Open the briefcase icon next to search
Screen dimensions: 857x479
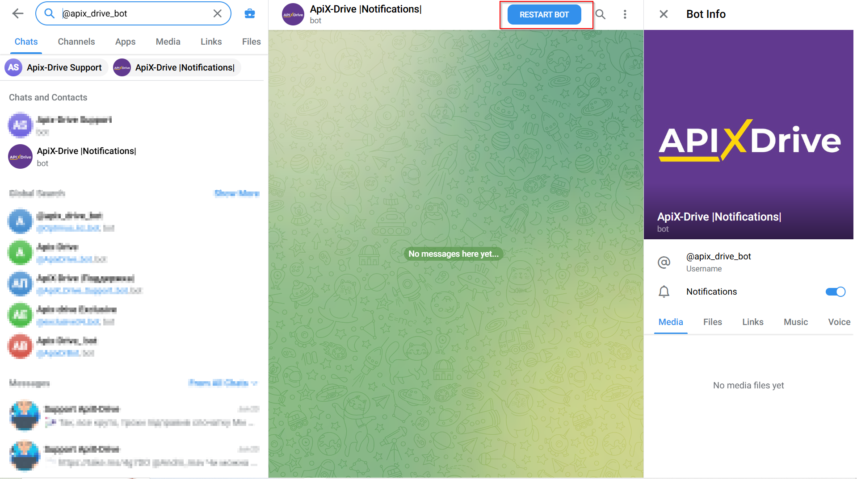point(250,13)
